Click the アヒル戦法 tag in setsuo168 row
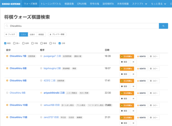This screenshot has width=172, height=126. (81, 105)
